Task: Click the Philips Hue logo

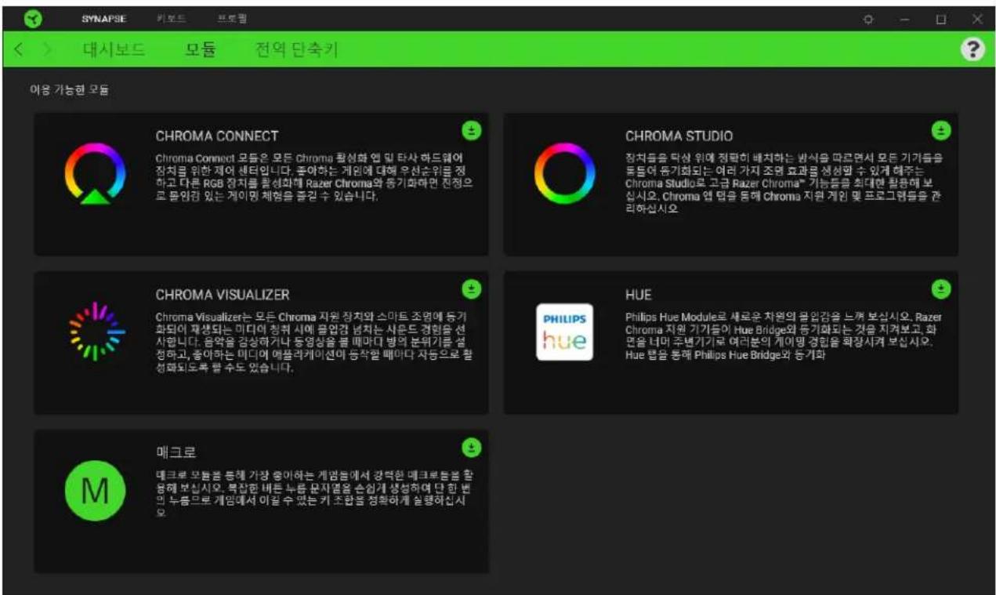Action: 564,332
